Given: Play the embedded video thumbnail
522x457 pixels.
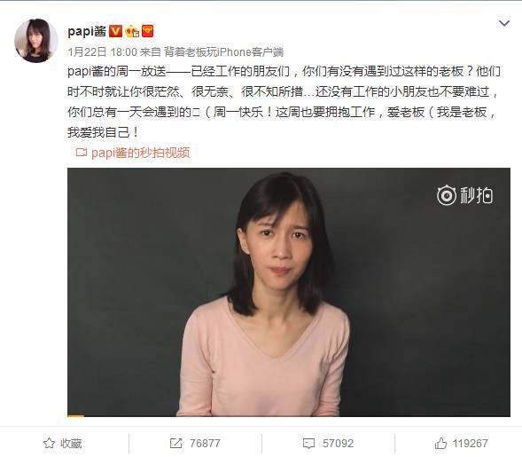Looking at the screenshot, I should tap(289, 292).
